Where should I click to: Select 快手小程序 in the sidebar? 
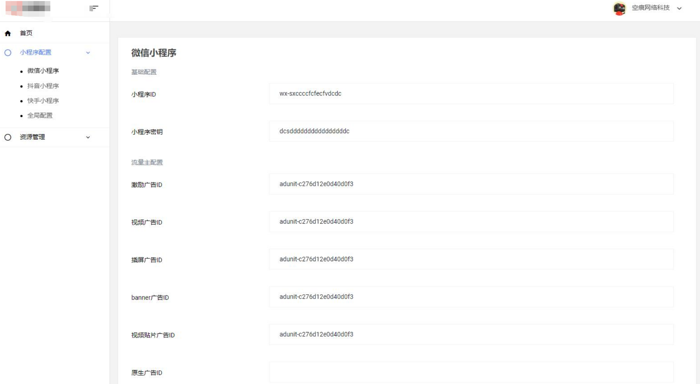(x=43, y=101)
